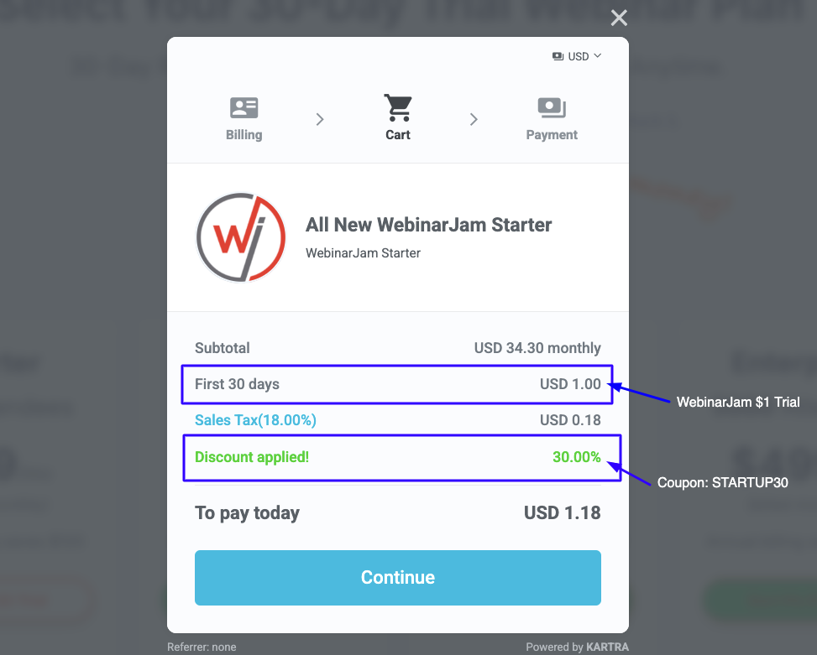Click the All New WebinarJam Starter title
Screen dimensions: 817x655
(428, 225)
